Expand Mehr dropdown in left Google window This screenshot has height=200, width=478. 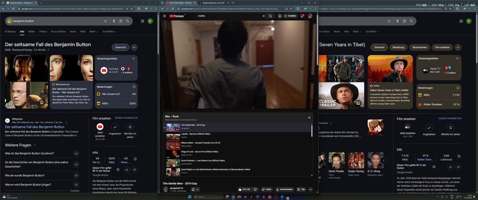point(94,31)
